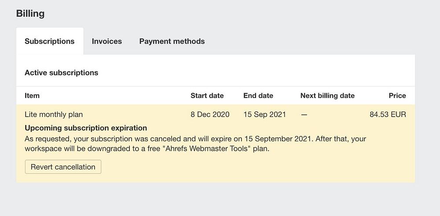This screenshot has height=216, width=440.
Task: Go to the Payment methods tab
Action: [172, 41]
